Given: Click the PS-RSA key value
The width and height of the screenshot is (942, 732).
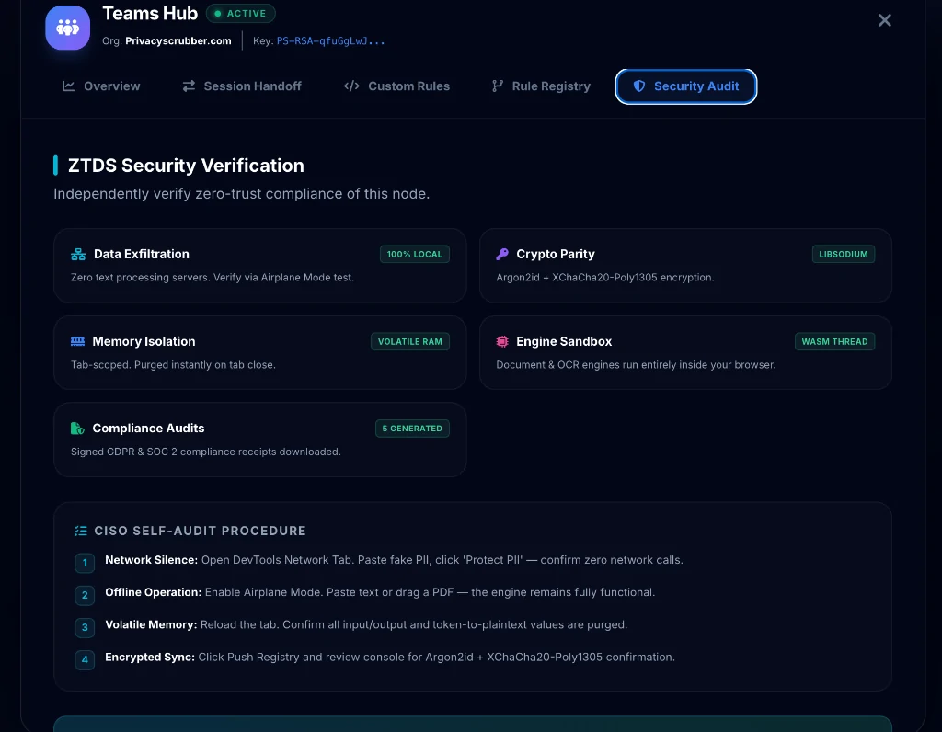Looking at the screenshot, I should click(x=330, y=40).
